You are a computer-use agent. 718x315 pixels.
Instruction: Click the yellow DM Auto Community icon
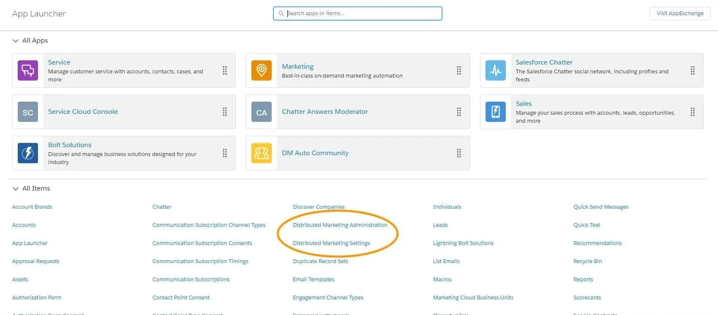pos(262,153)
